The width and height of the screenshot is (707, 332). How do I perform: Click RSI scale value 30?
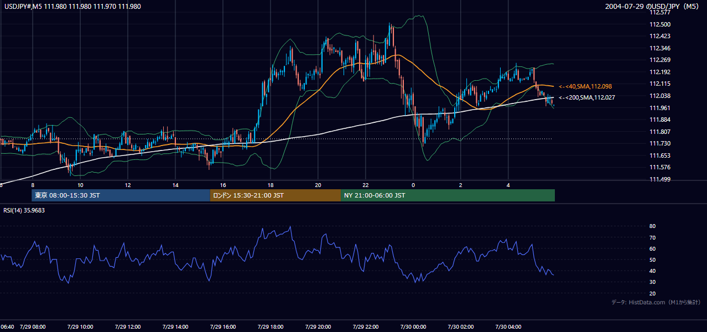(653, 282)
